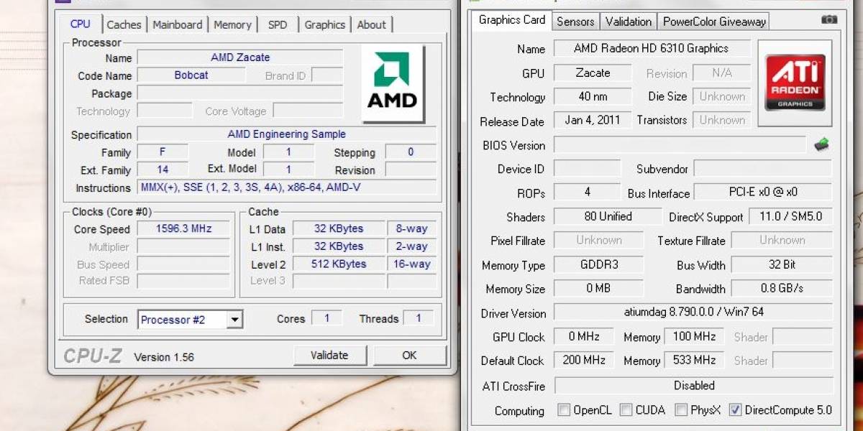Click the Specification AMD Engineering Sample

[x=287, y=134]
